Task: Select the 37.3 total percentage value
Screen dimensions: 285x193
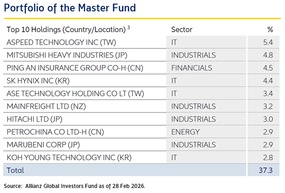Action: [x=266, y=170]
